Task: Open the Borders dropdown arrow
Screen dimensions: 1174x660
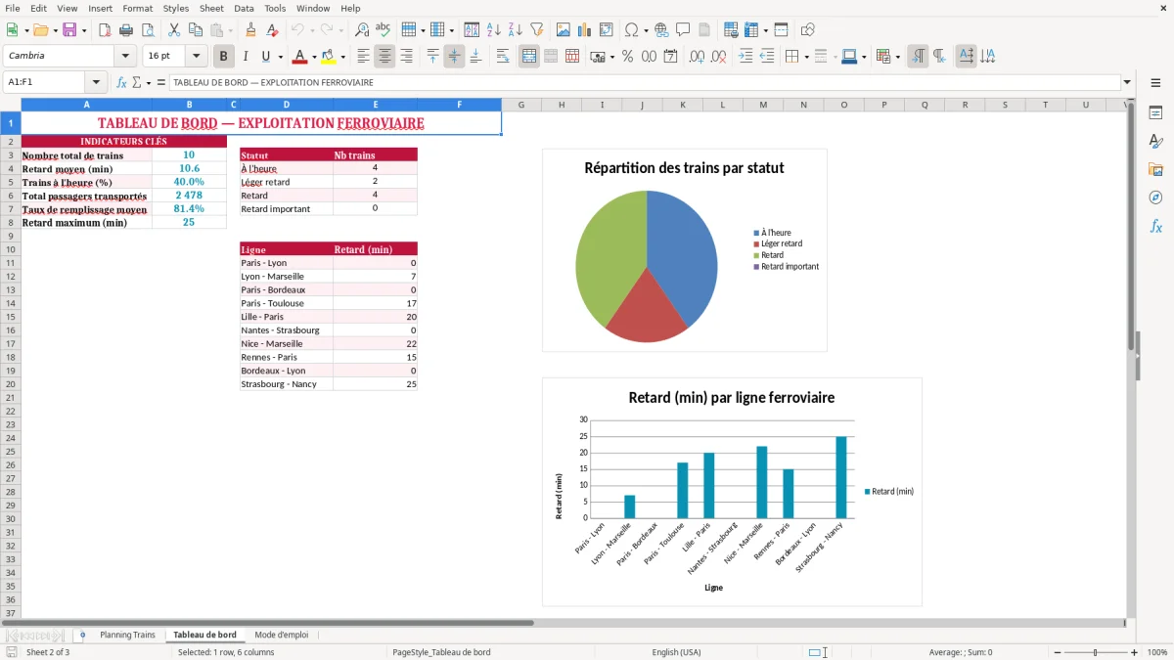Action: coord(805,57)
